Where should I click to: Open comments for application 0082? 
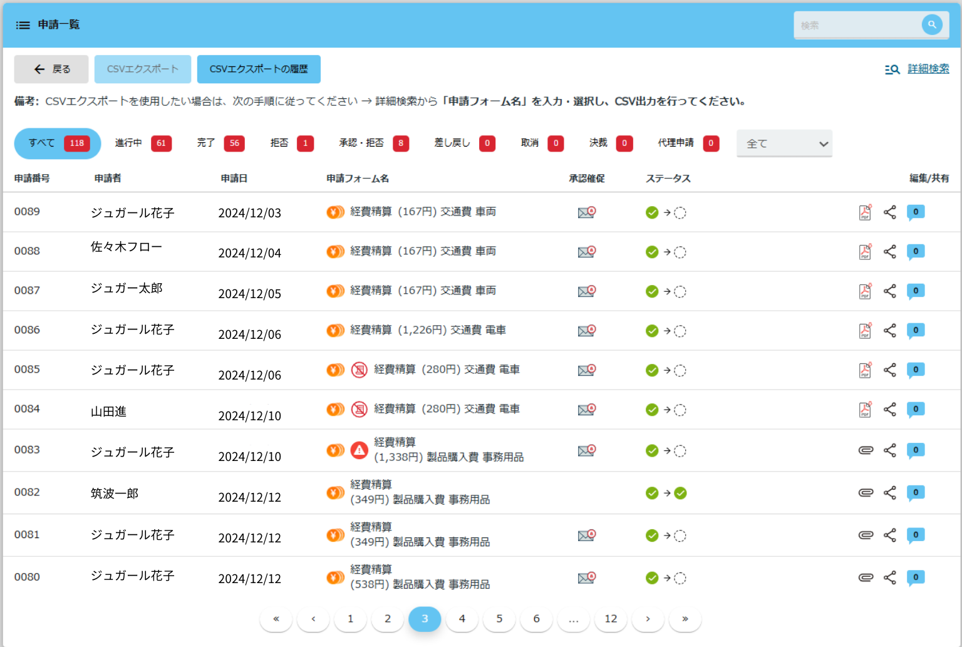tap(916, 493)
